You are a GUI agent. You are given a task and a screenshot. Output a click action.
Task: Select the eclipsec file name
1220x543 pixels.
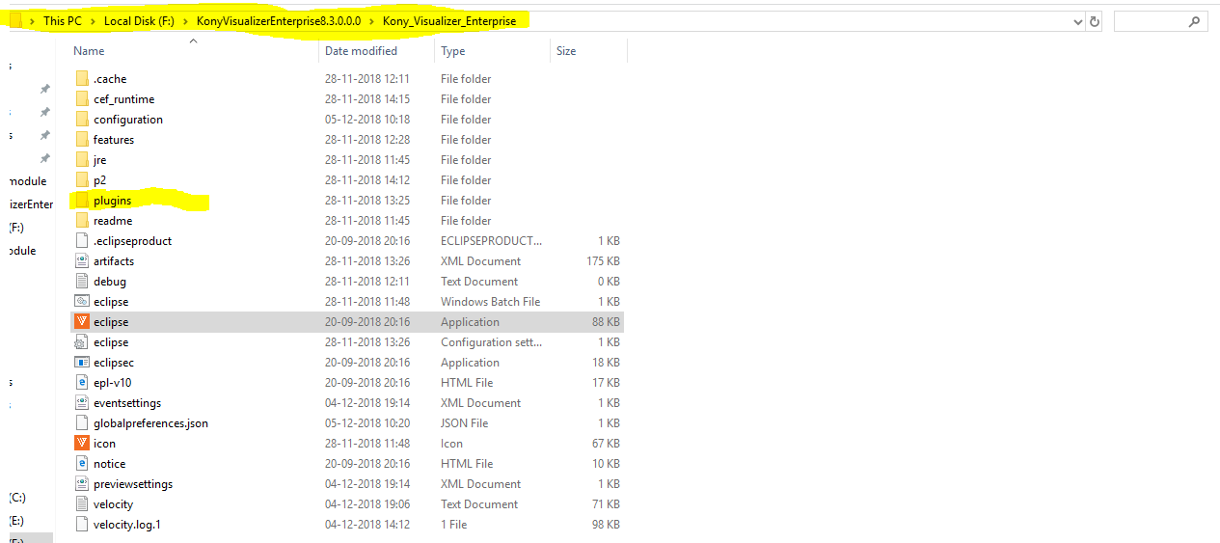pos(114,363)
